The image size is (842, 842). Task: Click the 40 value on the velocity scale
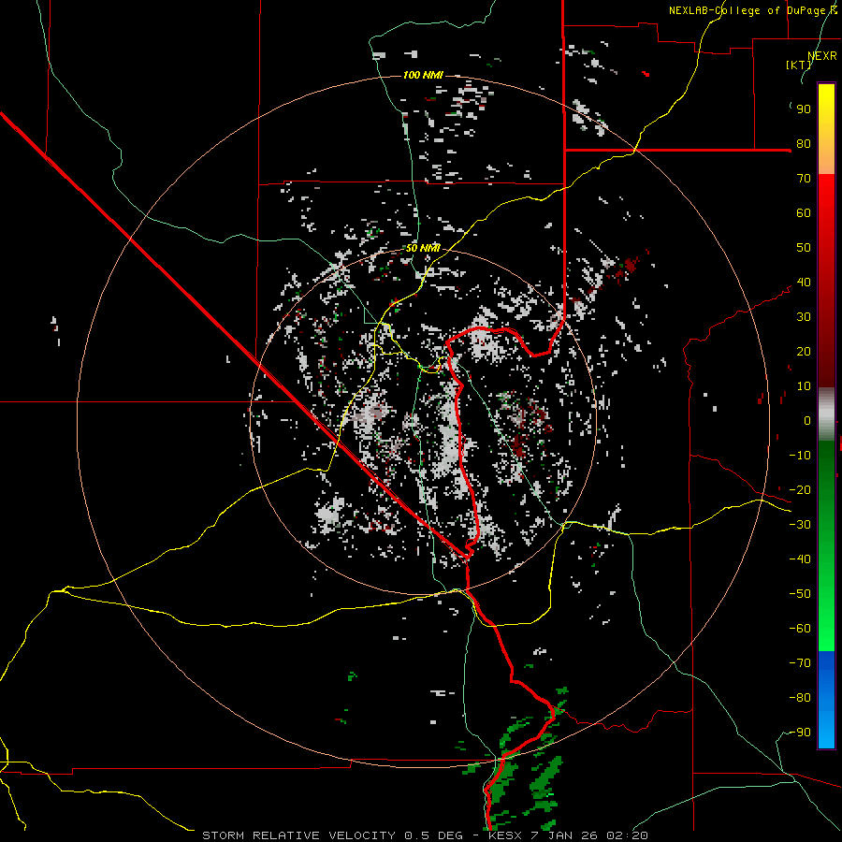[804, 282]
